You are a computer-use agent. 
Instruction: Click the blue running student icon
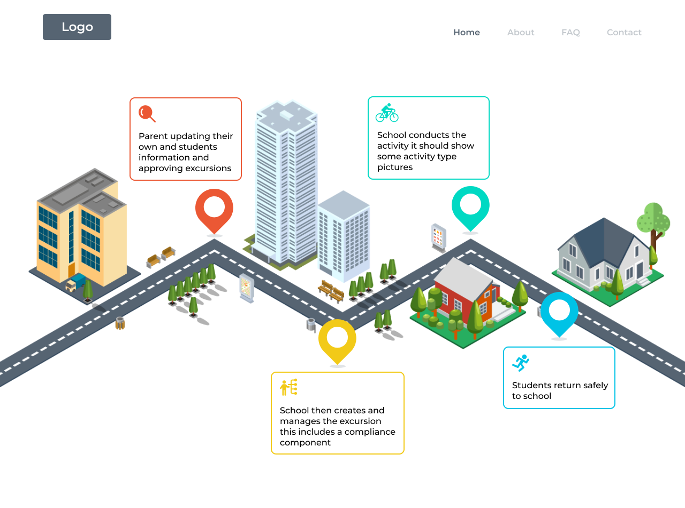pos(520,361)
